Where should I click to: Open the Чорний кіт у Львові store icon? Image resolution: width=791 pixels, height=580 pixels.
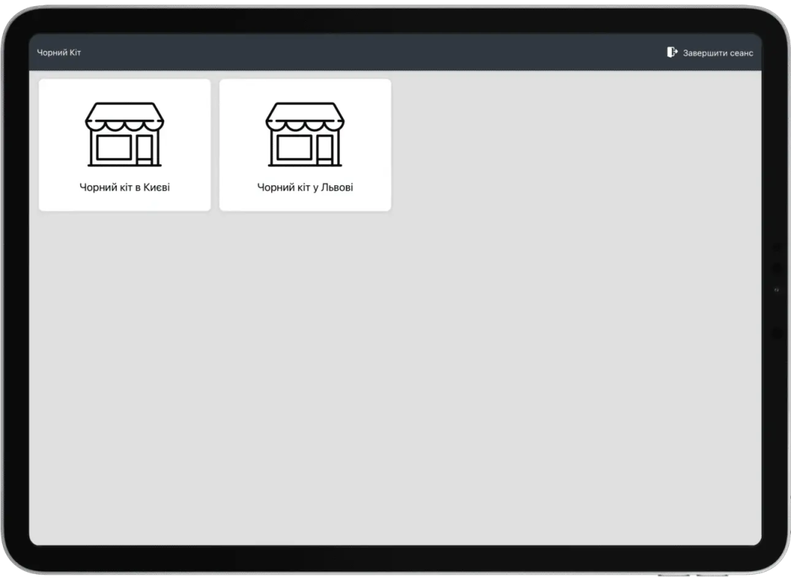(x=305, y=134)
